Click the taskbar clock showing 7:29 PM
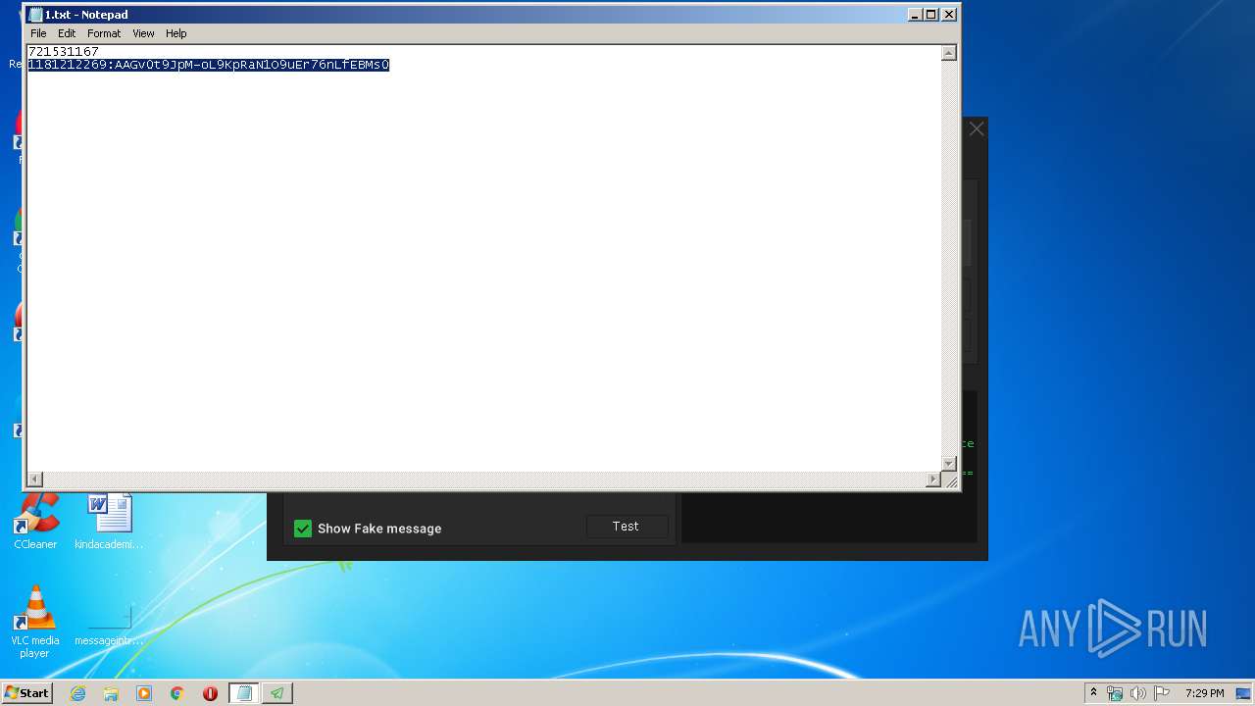The height and width of the screenshot is (706, 1255). [x=1204, y=693]
